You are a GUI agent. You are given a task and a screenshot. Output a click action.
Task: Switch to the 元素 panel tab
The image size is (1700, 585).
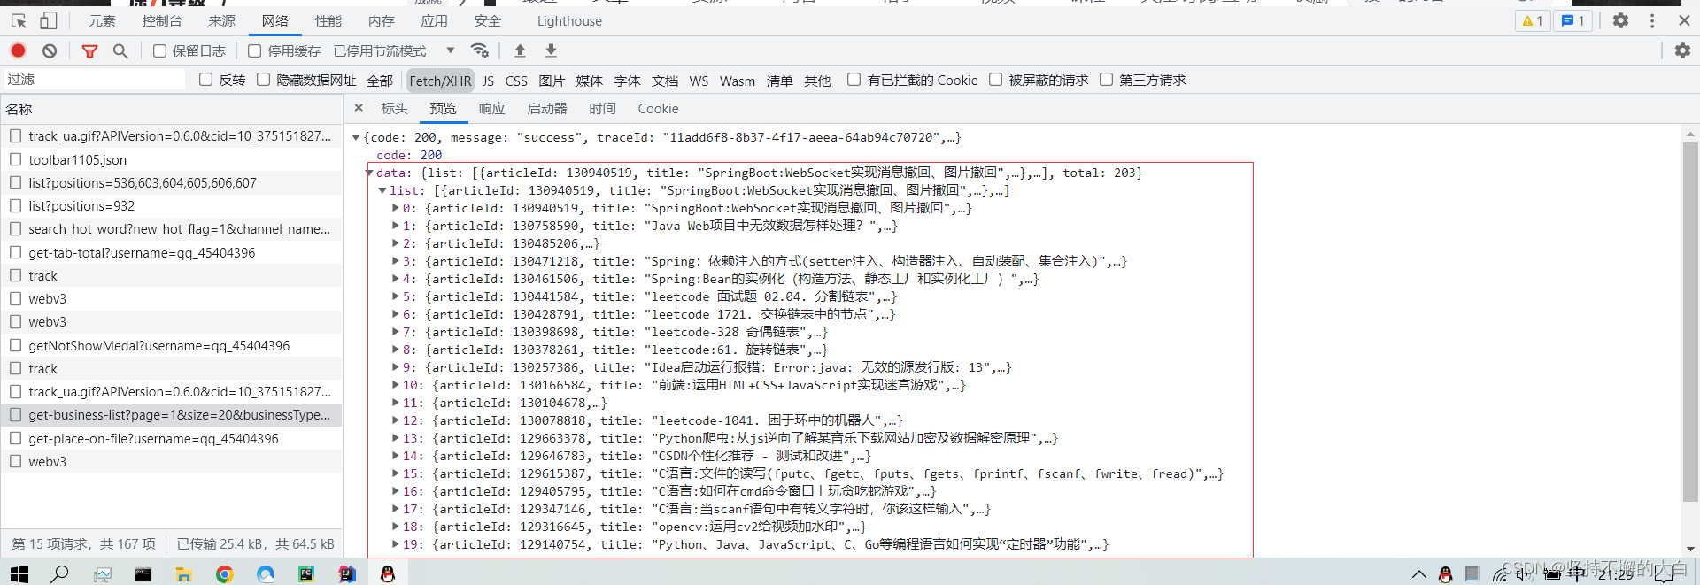(x=102, y=21)
